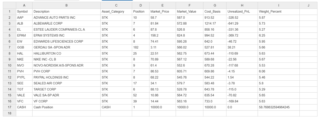Viewport: 321px width, 120px height.
Task: Click the Symbol header cell
Action: [x=24, y=12]
